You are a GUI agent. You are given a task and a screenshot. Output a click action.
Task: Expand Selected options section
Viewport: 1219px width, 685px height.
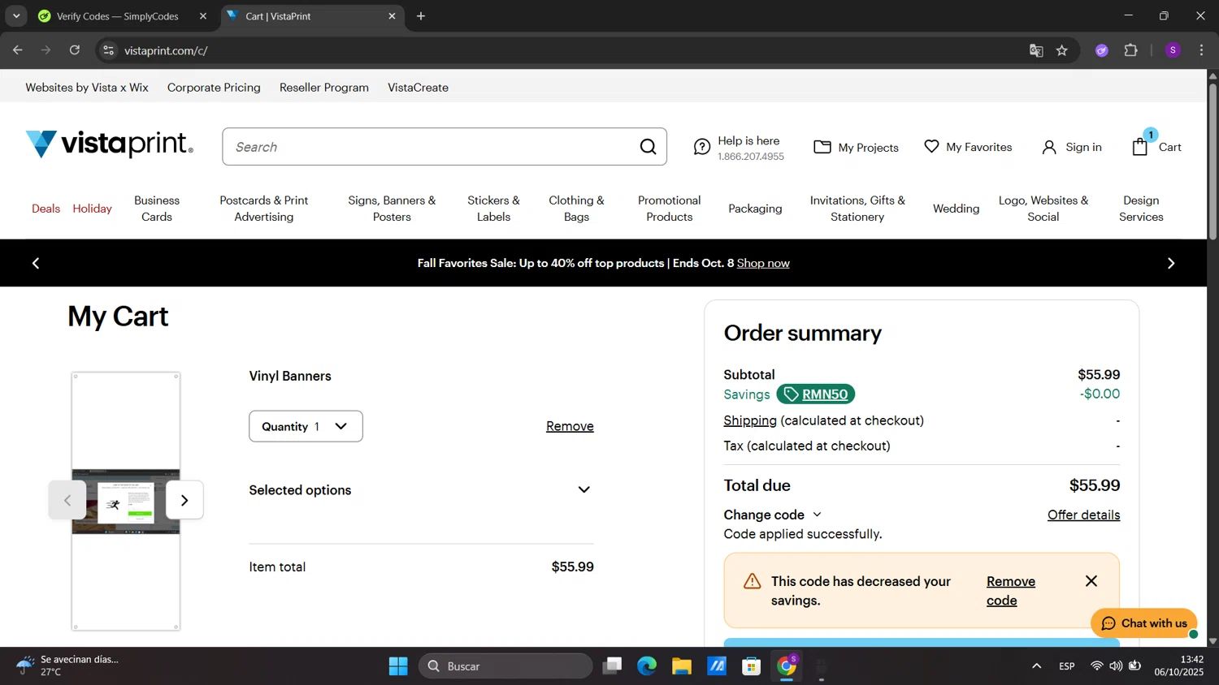click(x=421, y=490)
